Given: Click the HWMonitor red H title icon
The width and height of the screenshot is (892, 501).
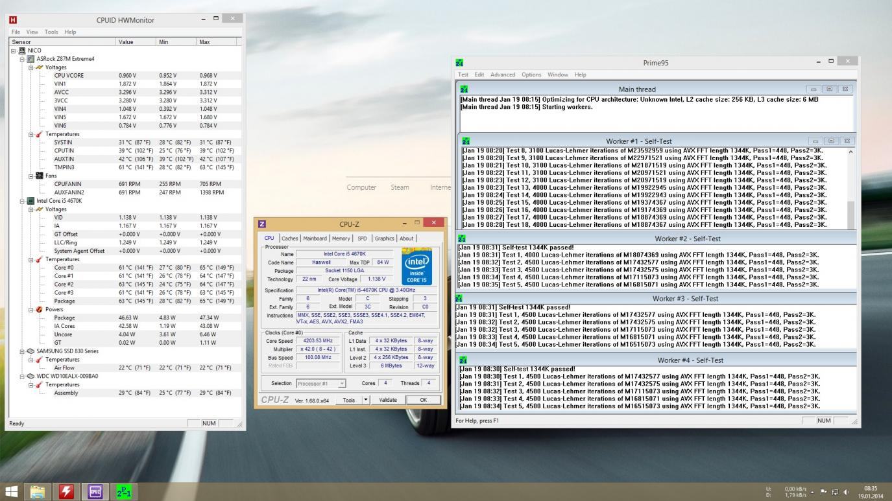Looking at the screenshot, I should 13,20.
